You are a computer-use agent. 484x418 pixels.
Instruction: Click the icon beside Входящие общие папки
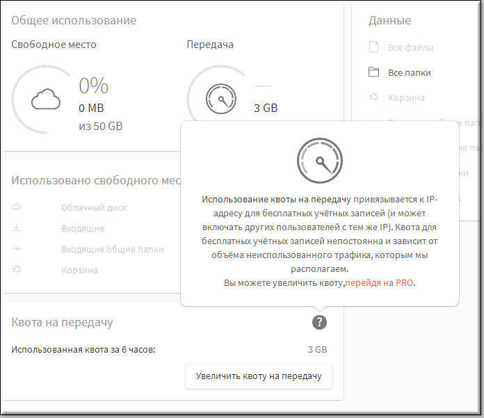17,249
